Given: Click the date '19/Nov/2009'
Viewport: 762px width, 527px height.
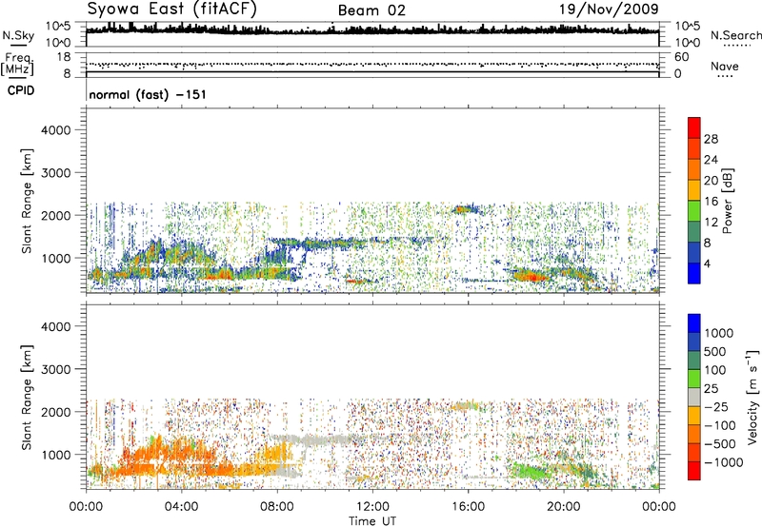Looking at the screenshot, I should (609, 9).
